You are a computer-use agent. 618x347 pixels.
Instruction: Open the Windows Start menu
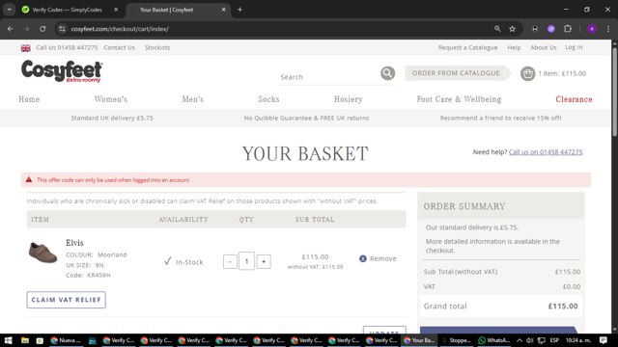click(x=9, y=340)
